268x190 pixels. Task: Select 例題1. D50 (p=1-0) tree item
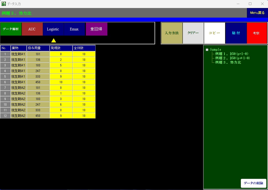(232, 54)
